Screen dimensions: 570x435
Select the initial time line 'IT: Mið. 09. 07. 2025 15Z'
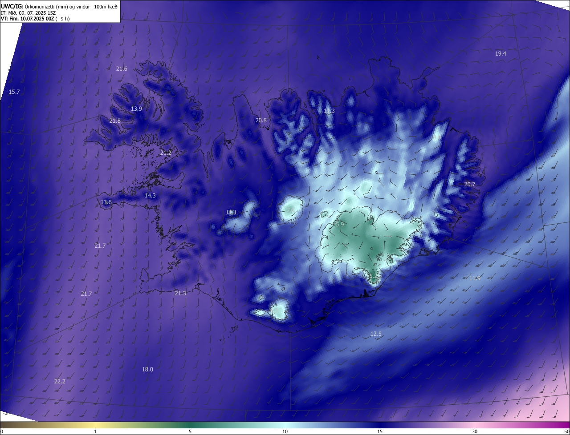[x=29, y=12]
